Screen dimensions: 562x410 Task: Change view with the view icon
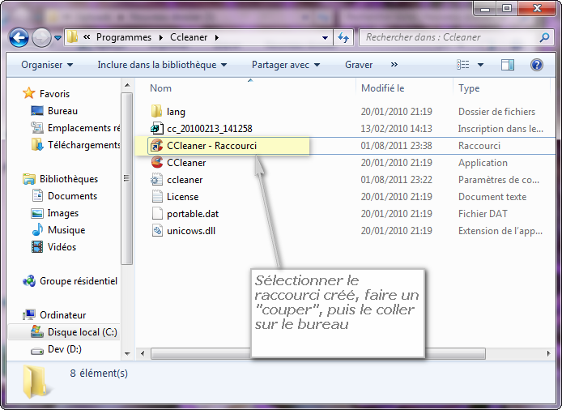(x=463, y=65)
